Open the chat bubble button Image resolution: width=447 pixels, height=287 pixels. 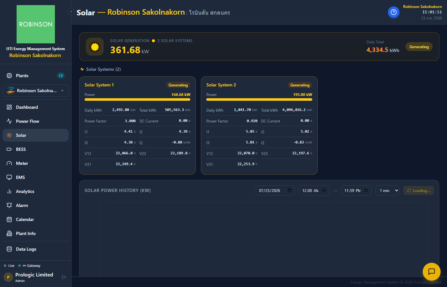coord(432,272)
